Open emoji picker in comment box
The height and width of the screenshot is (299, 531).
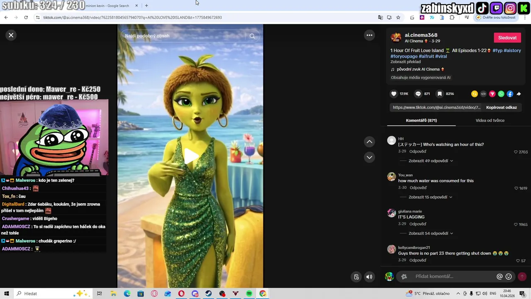[509, 277]
